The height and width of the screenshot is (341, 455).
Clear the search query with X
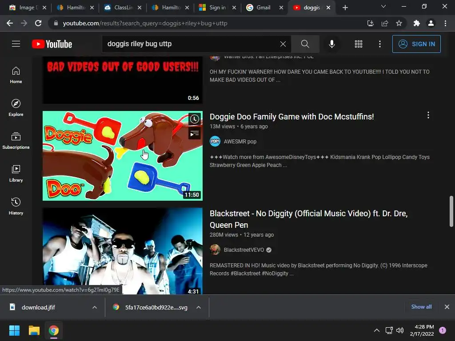click(x=283, y=44)
